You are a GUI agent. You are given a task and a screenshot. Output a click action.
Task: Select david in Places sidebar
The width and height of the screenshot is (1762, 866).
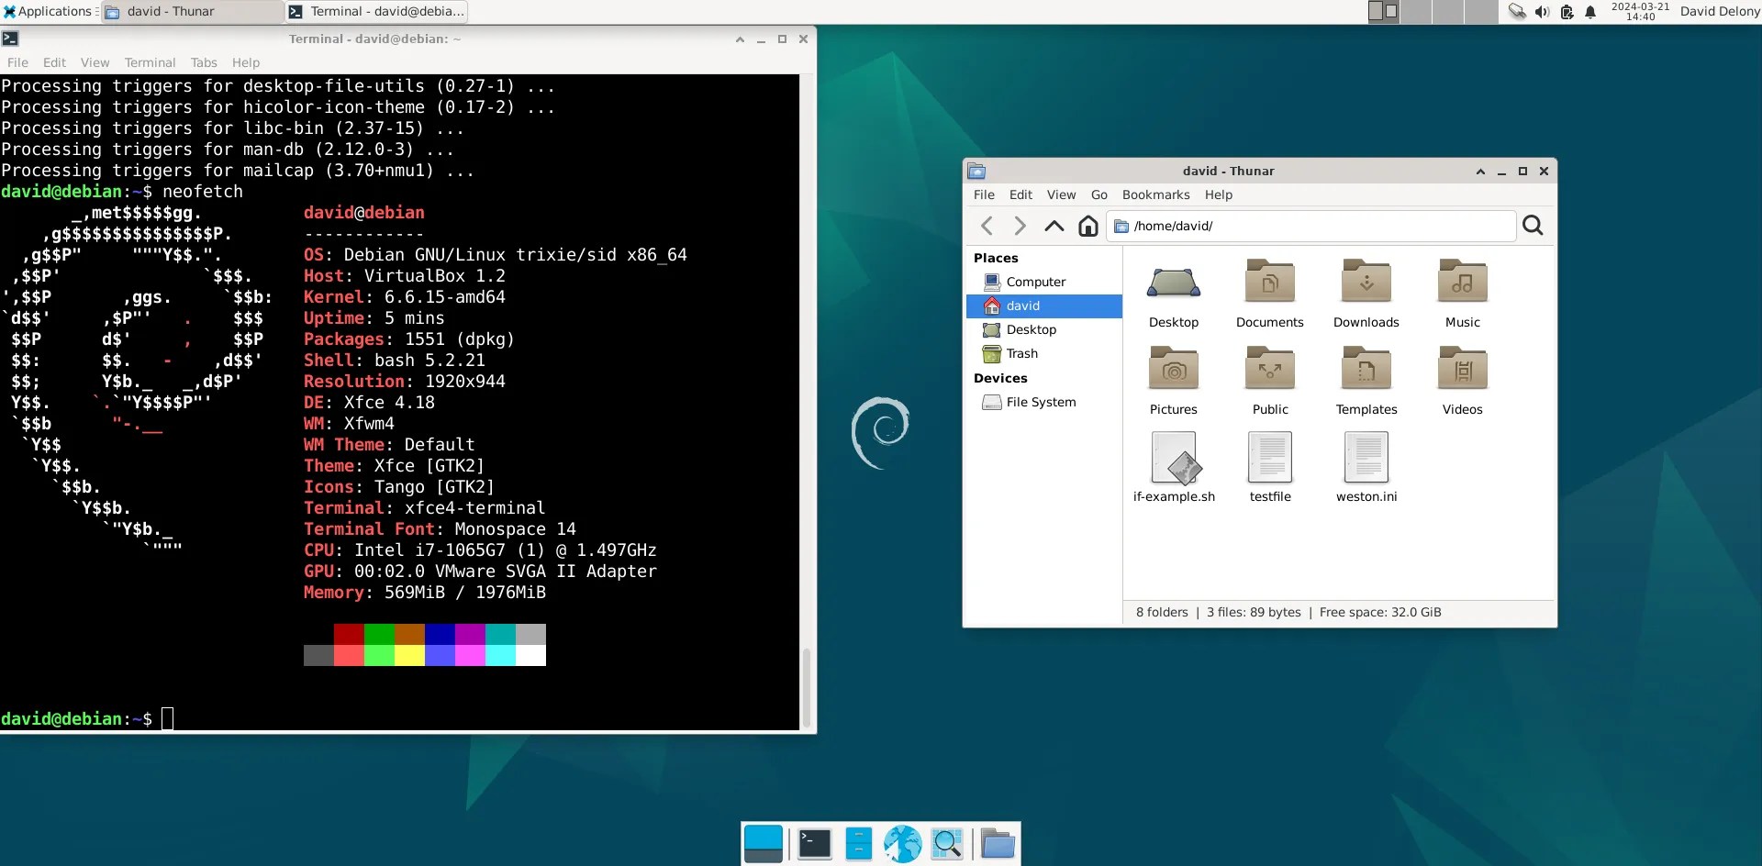1044,305
